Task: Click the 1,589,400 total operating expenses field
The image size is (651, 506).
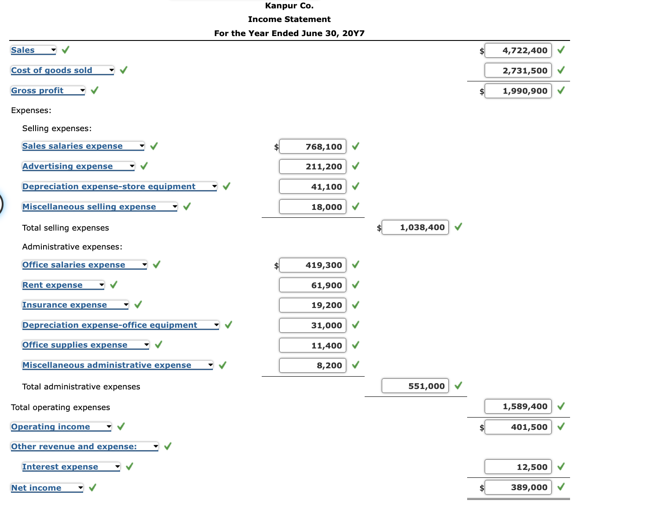Action: point(518,407)
